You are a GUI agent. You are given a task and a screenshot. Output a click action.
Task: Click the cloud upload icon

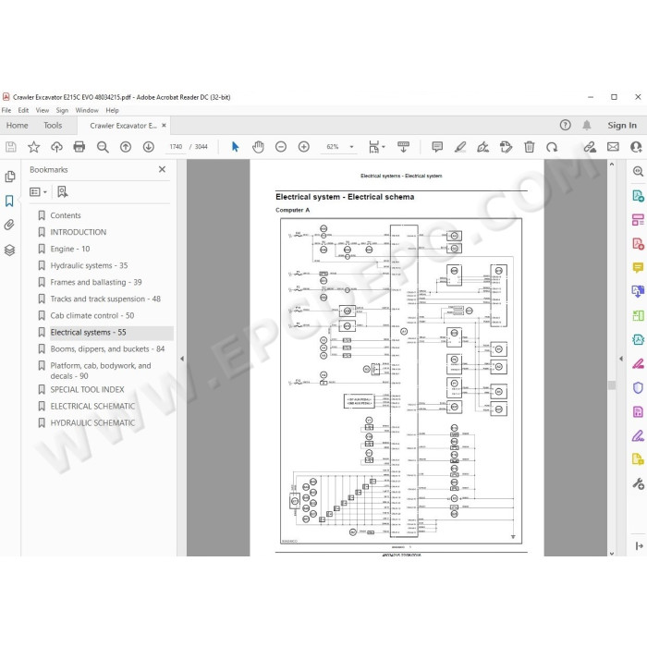(x=56, y=147)
